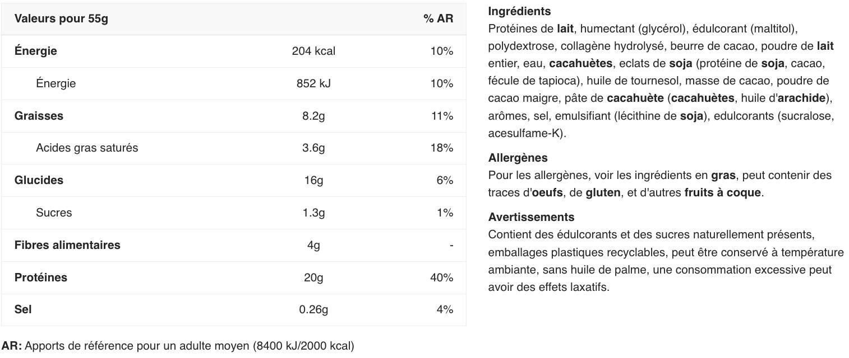The width and height of the screenshot is (849, 358).
Task: Click the 'Acides gras saturés' row label
Action: 87,148
